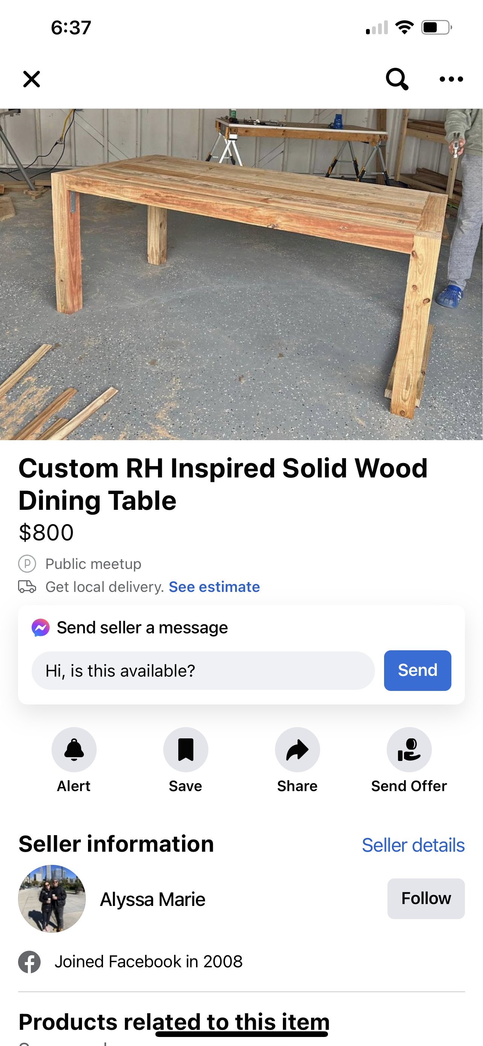This screenshot has width=483, height=1046.
Task: Follow seller Alyssa Marie
Action: click(x=426, y=899)
